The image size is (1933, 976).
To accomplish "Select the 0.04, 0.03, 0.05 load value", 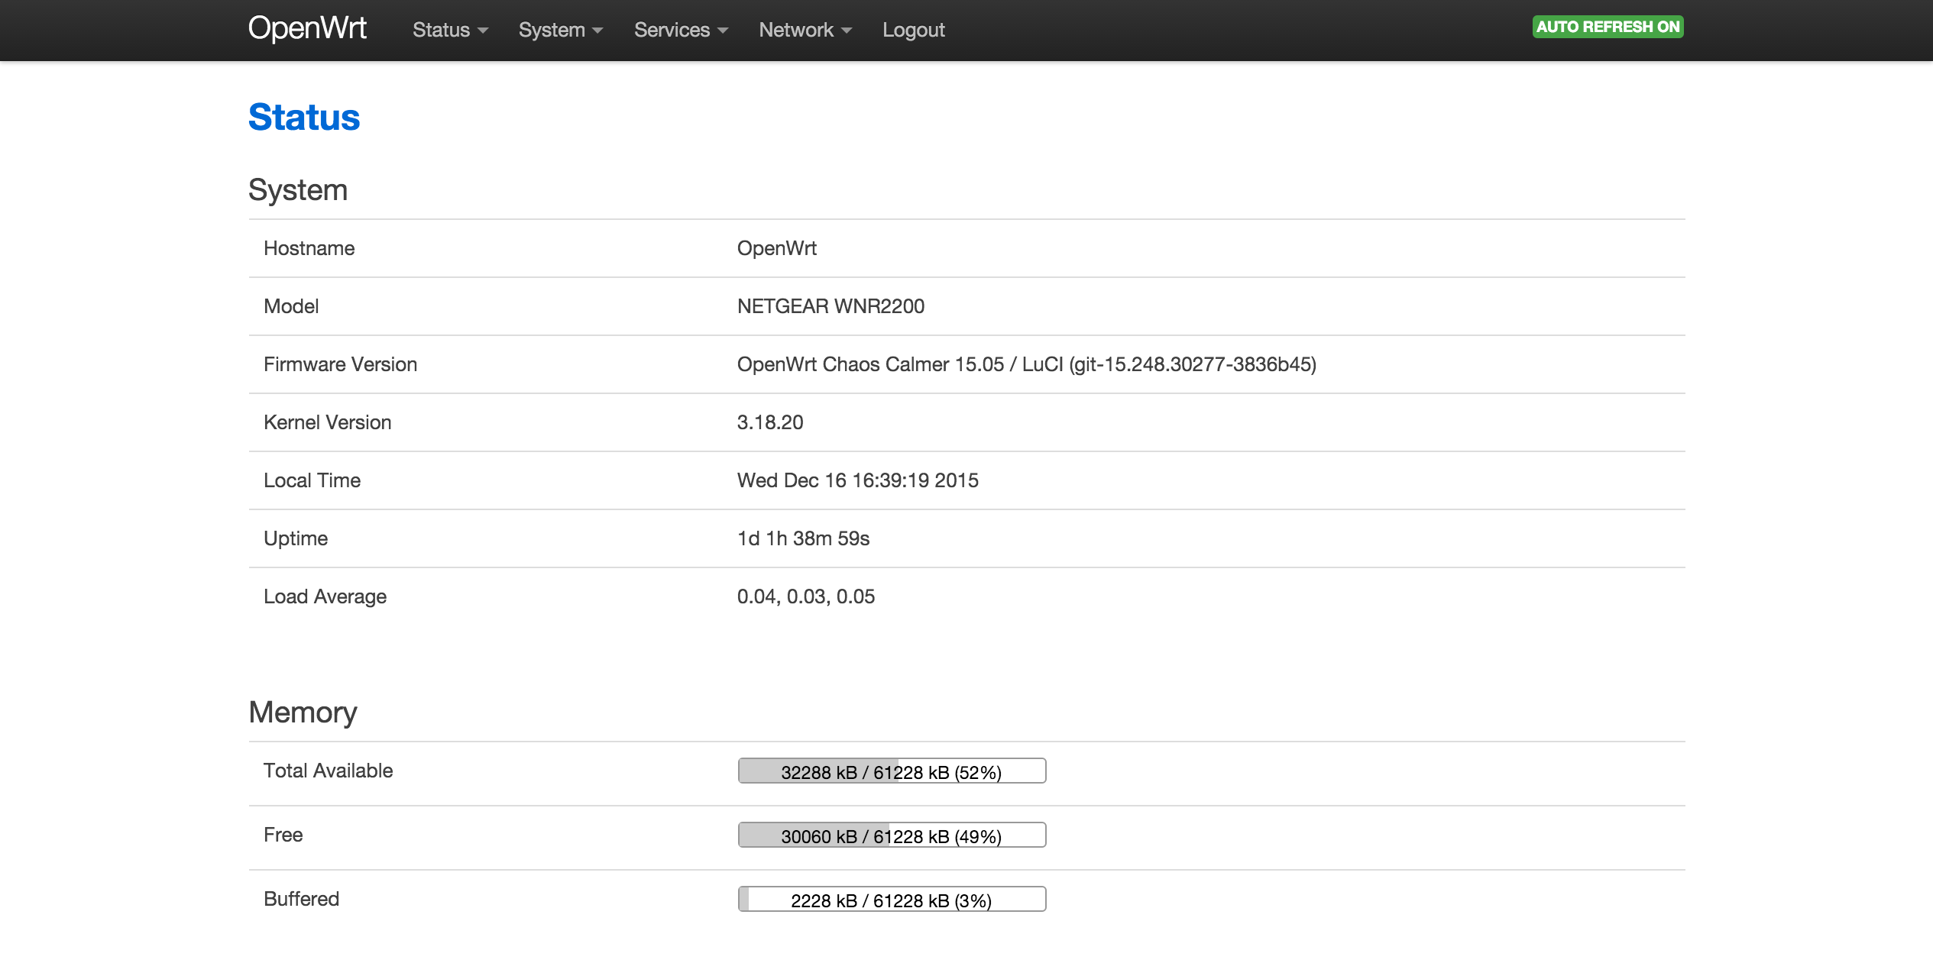I will point(805,596).
